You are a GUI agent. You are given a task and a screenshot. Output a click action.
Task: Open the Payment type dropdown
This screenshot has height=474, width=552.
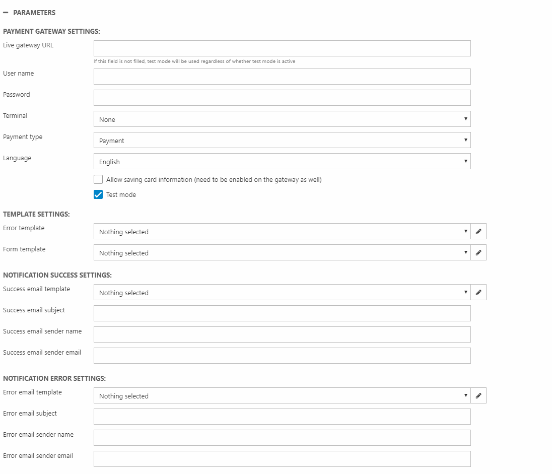pos(282,141)
